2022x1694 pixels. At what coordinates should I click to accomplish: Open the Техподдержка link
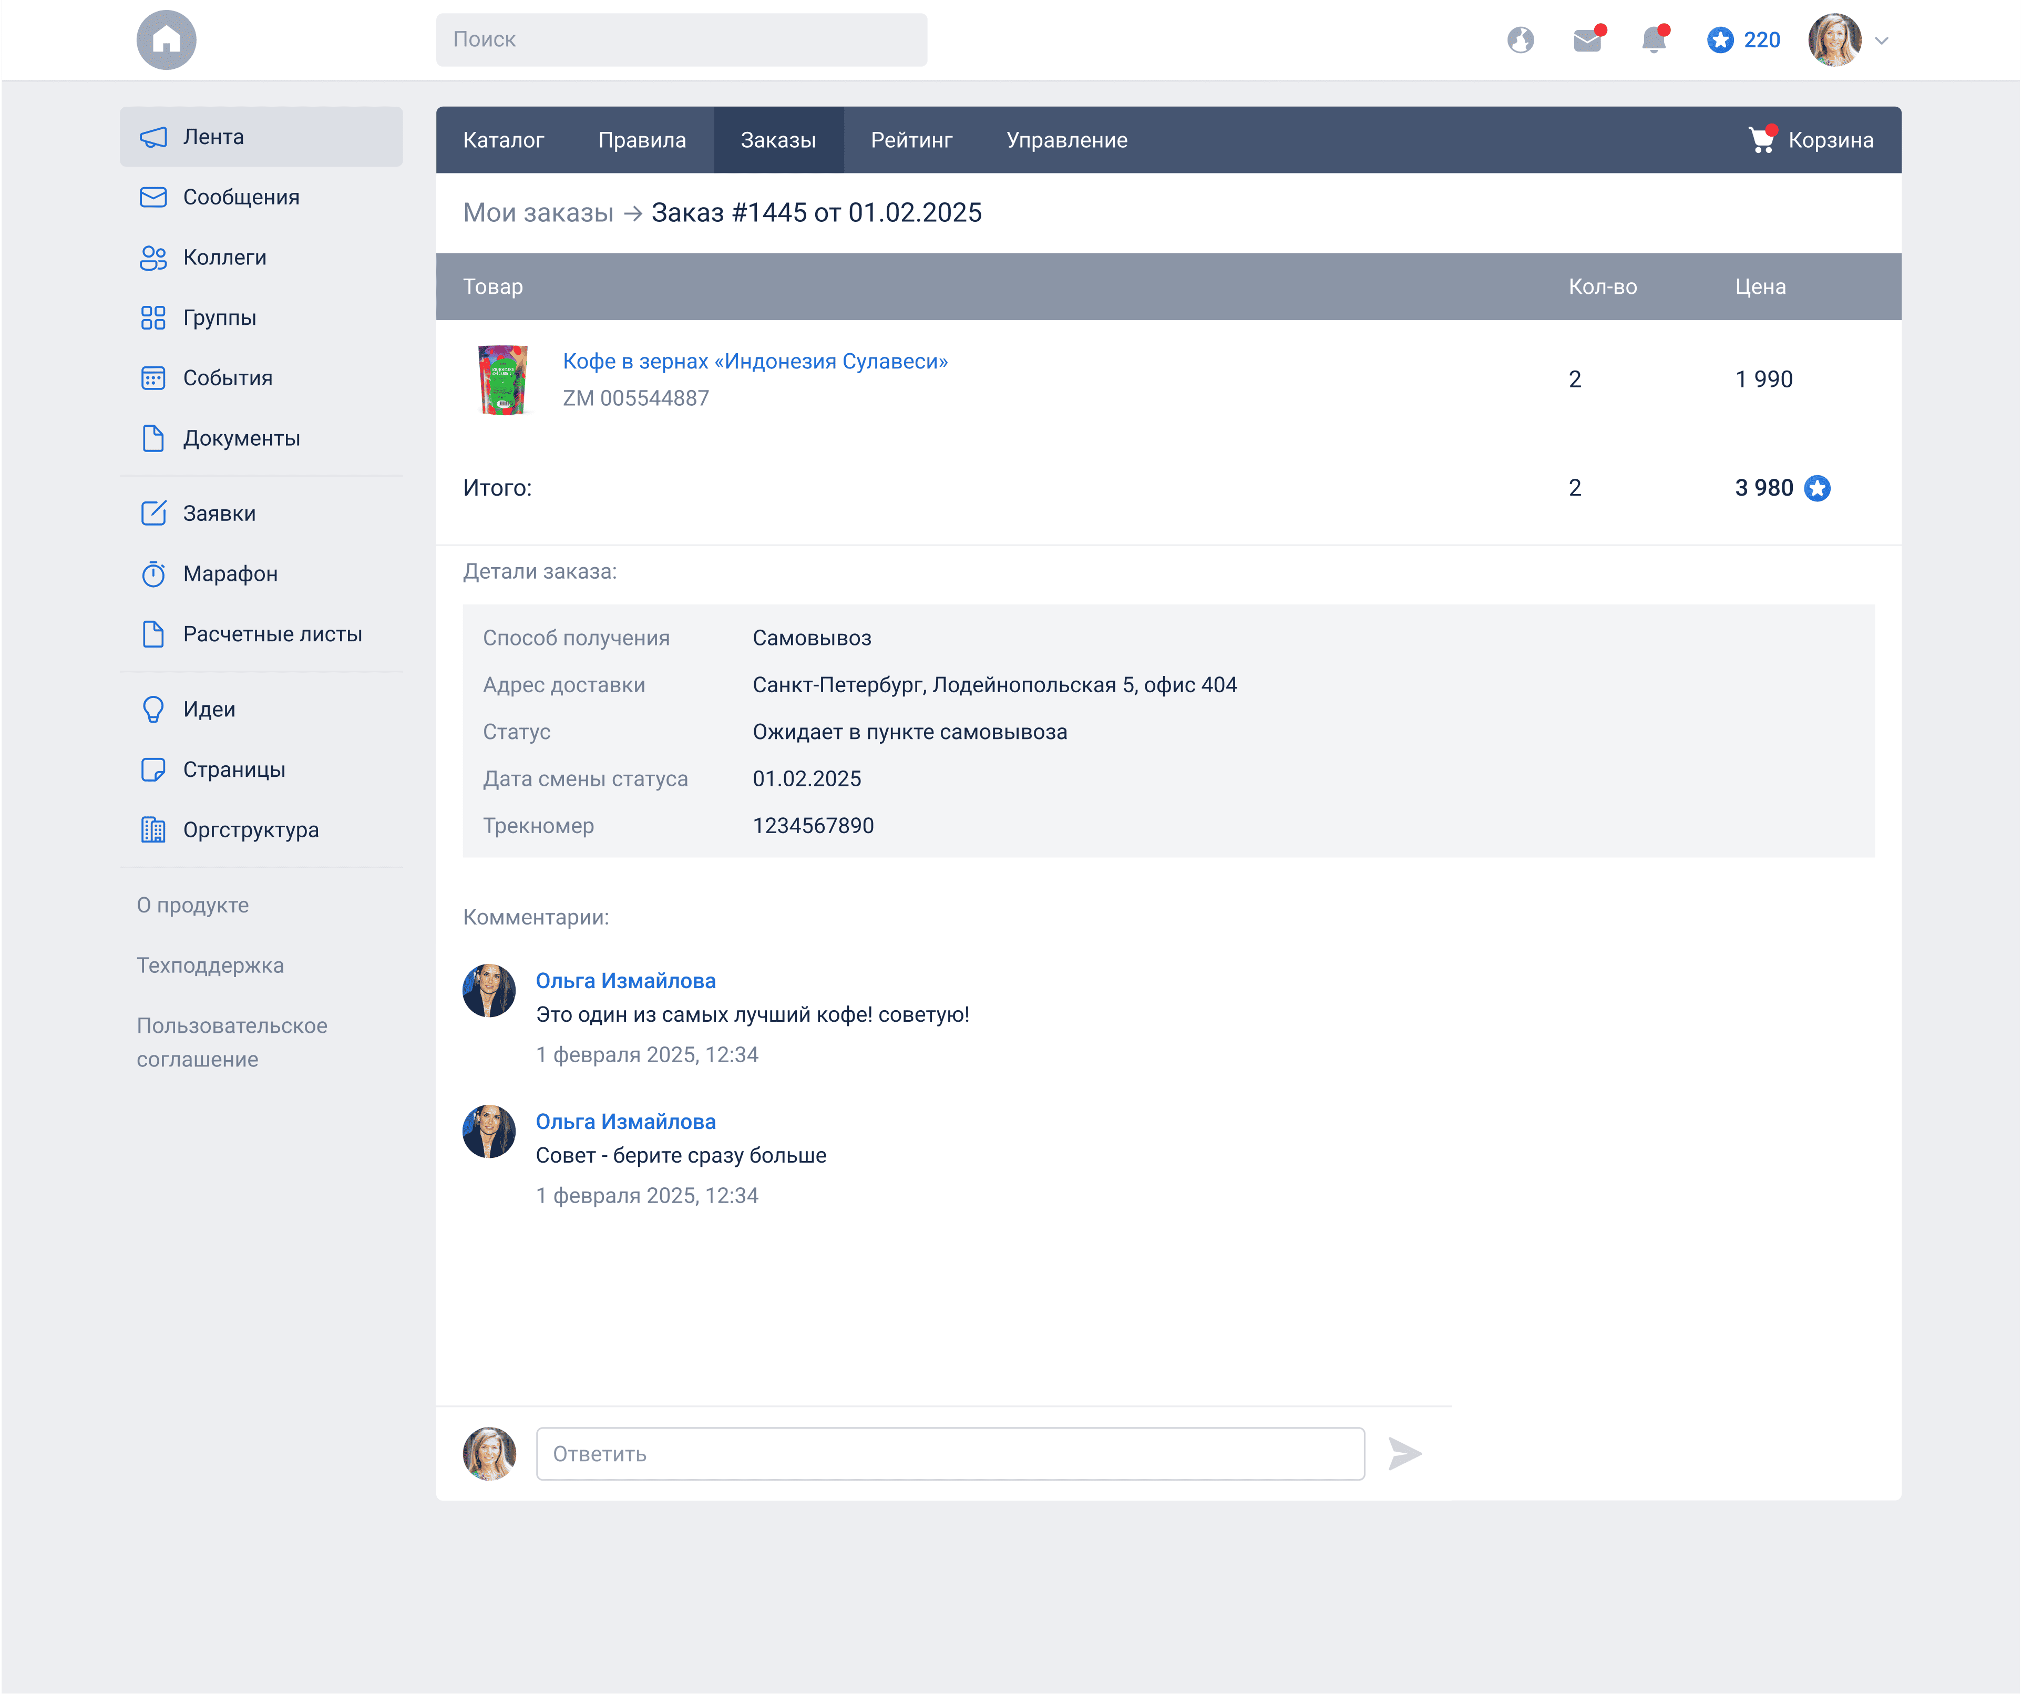coord(210,965)
